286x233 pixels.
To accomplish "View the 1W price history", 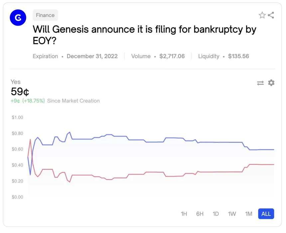I will tap(232, 214).
